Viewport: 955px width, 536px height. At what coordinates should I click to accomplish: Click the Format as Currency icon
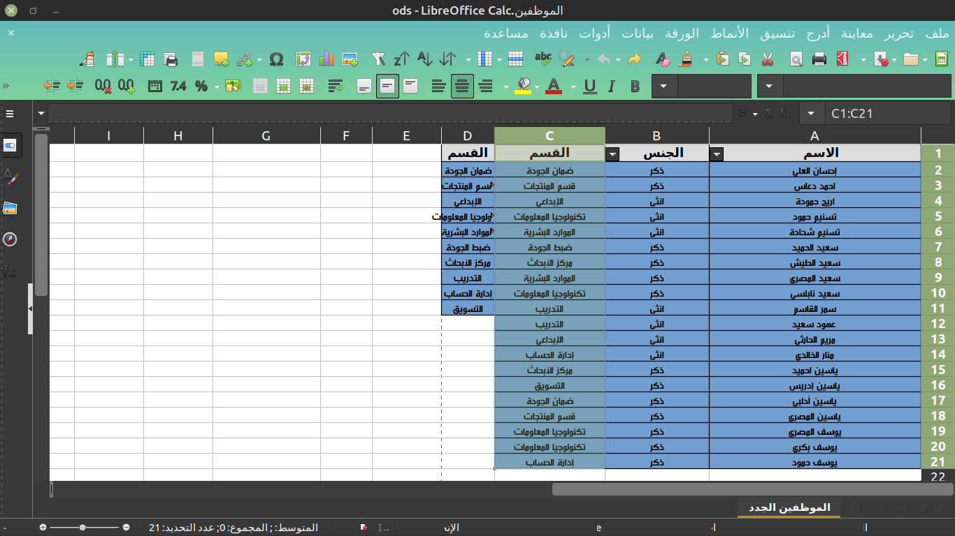pos(233,86)
